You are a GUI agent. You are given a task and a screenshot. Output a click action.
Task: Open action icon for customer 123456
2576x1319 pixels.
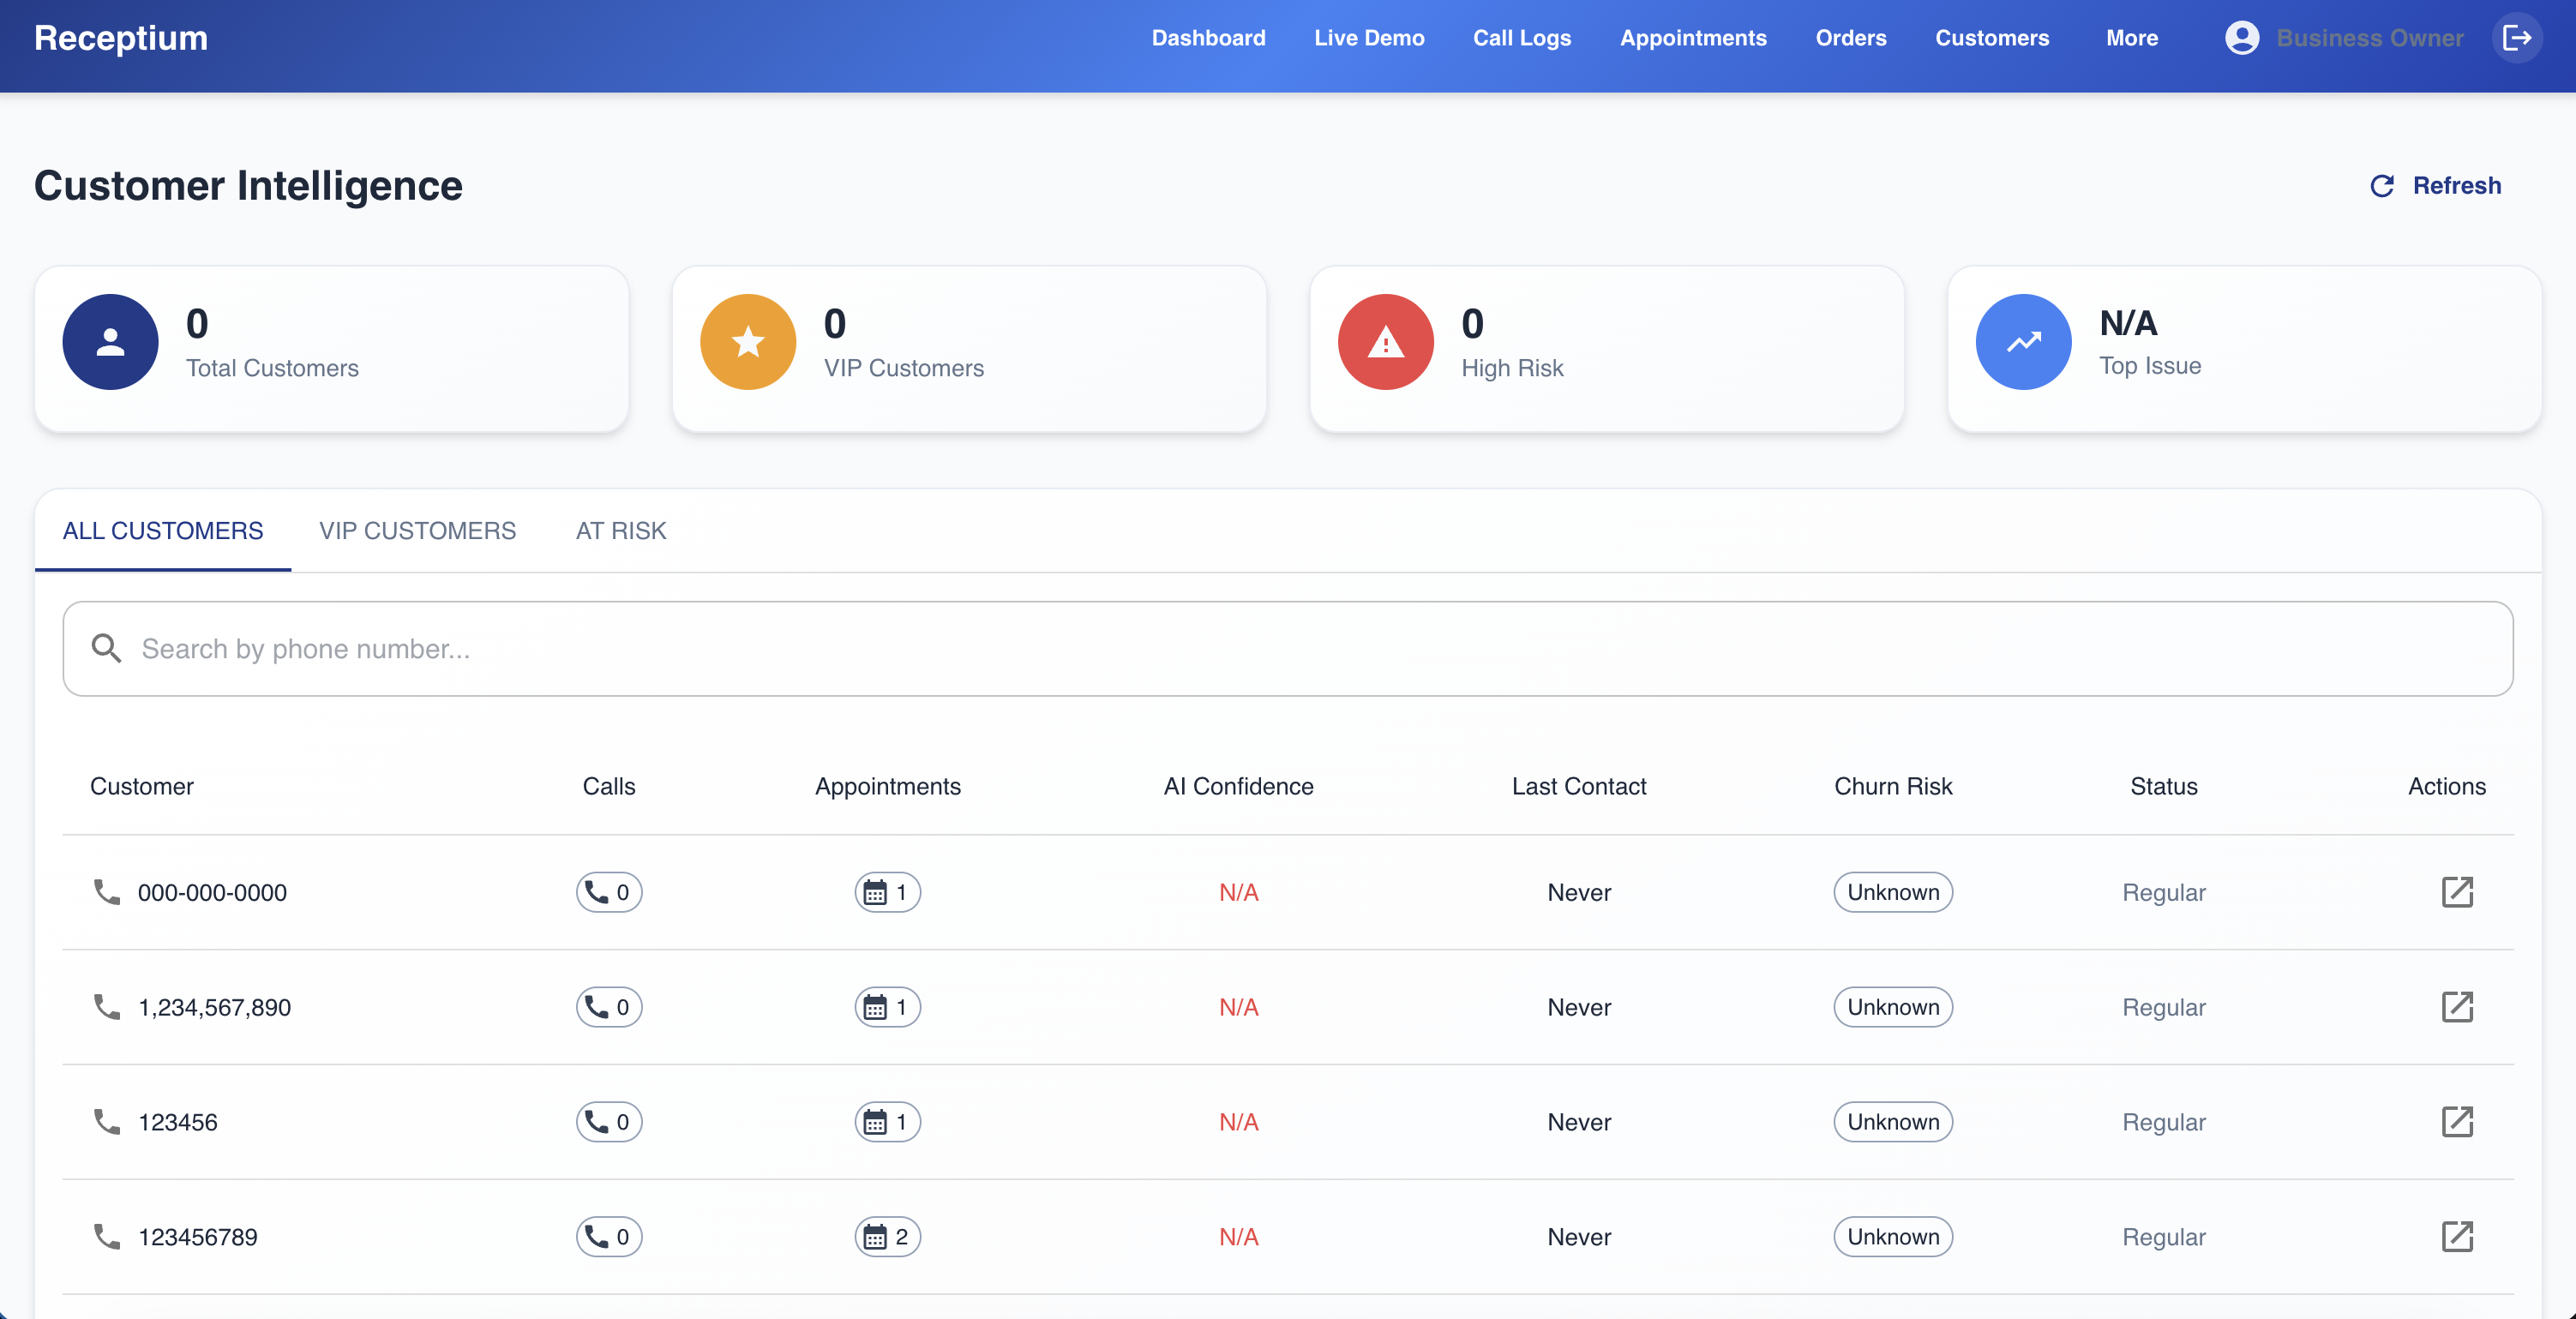click(x=2456, y=1122)
